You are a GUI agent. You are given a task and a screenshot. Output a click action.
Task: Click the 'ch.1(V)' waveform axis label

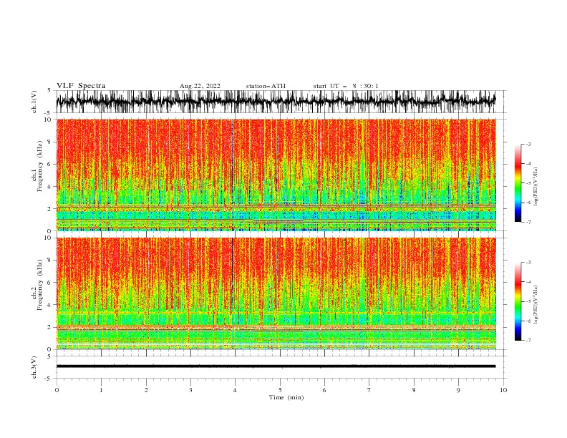tap(34, 102)
